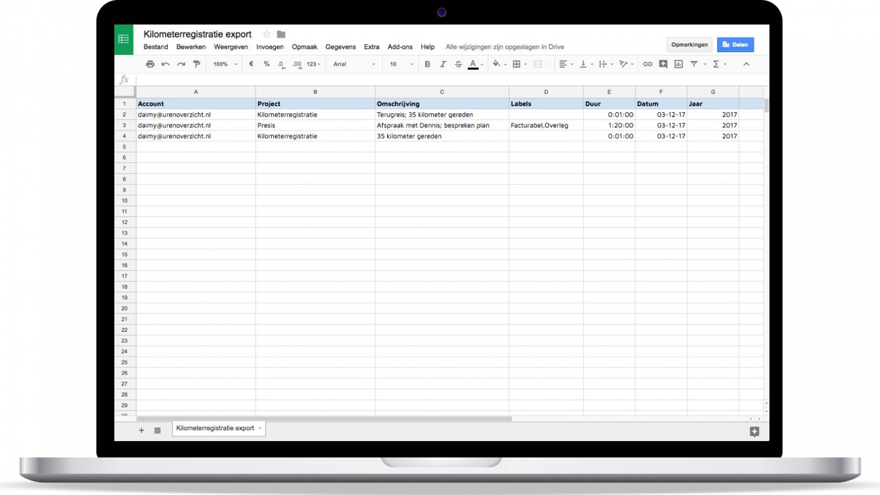Click the 'Presis' project cell

click(x=315, y=125)
